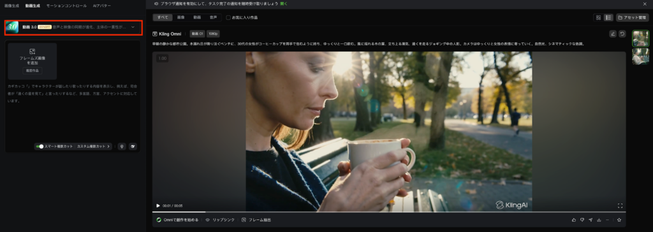
Task: Open リップシンク option
Action: tap(220, 219)
